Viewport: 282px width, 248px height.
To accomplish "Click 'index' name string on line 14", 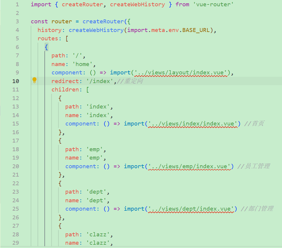I will (x=98, y=115).
